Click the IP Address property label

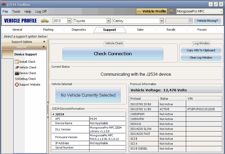pyautogui.click(x=62, y=143)
